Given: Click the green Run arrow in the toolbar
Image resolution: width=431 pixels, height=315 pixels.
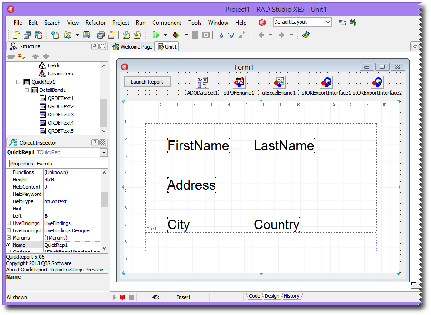Looking at the screenshot, I should [x=156, y=35].
